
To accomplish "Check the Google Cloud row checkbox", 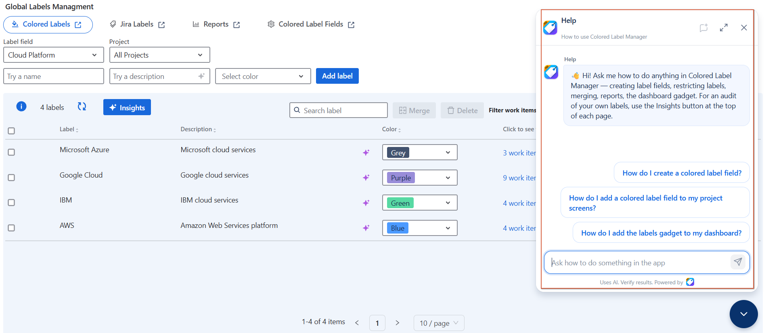I will point(11,178).
